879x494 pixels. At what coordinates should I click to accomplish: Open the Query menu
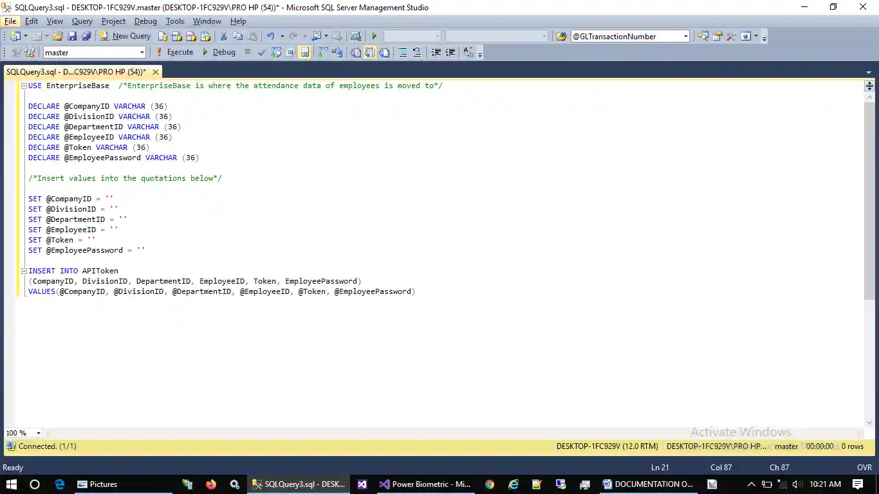pyautogui.click(x=82, y=21)
